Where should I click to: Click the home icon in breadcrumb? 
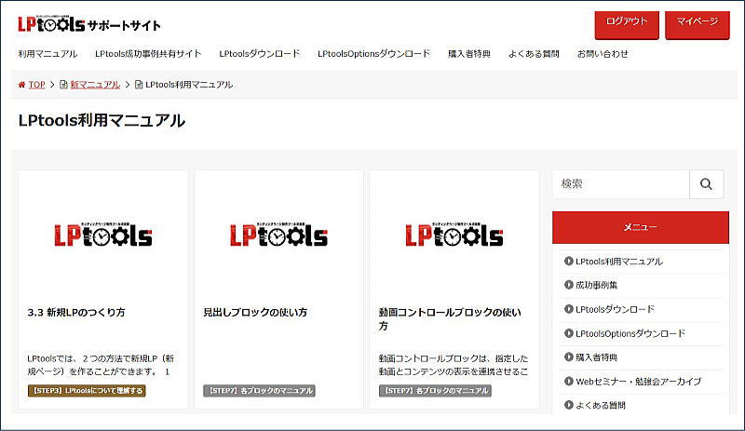click(21, 85)
